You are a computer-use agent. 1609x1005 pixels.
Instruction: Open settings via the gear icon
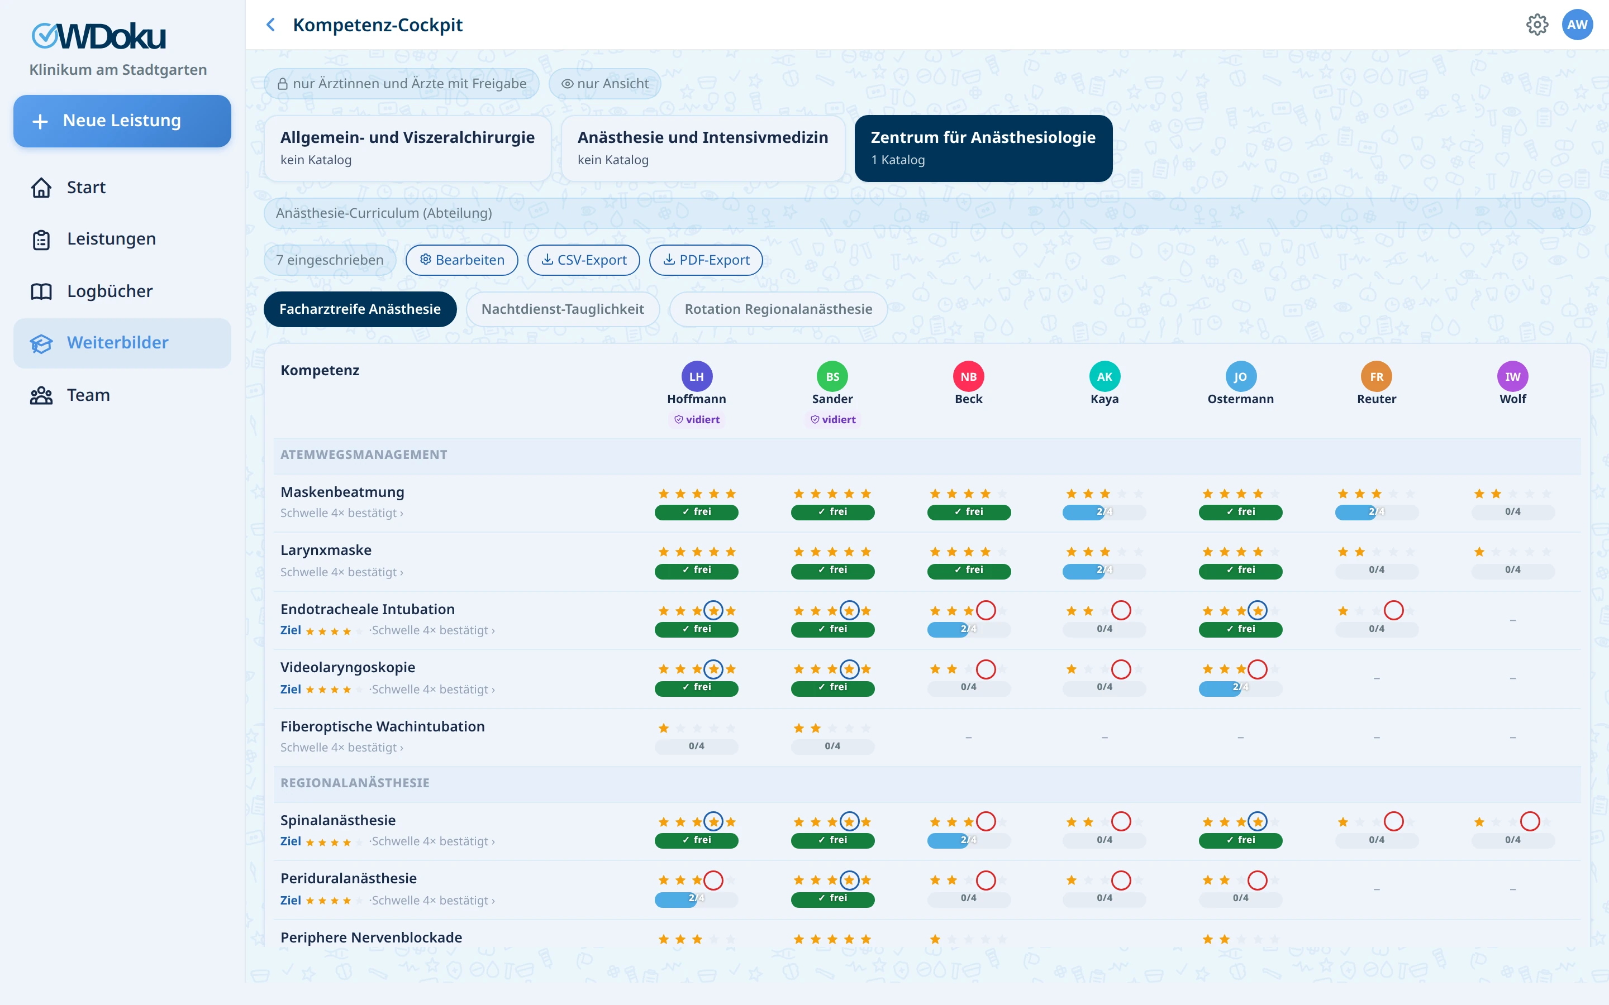pos(1536,25)
